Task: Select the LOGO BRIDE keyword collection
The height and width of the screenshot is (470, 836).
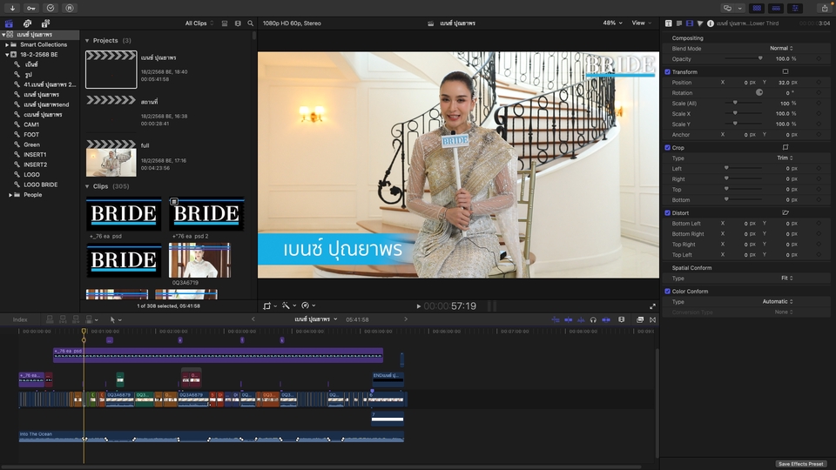Action: click(x=41, y=185)
